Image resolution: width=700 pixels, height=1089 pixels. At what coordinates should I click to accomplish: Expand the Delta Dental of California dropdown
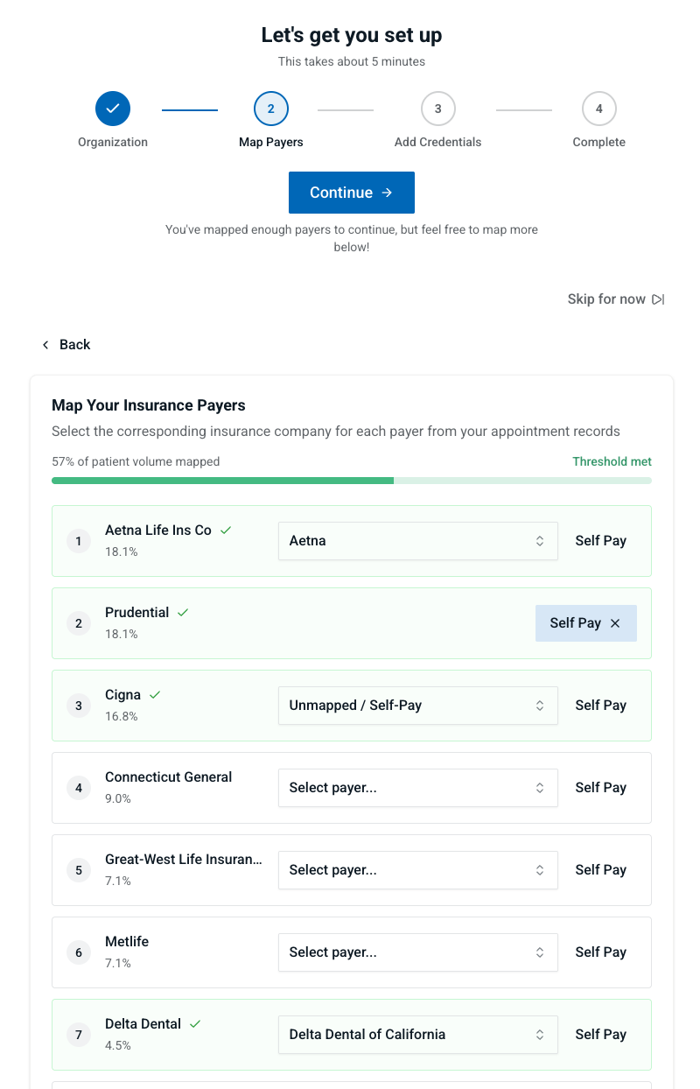tap(417, 1035)
